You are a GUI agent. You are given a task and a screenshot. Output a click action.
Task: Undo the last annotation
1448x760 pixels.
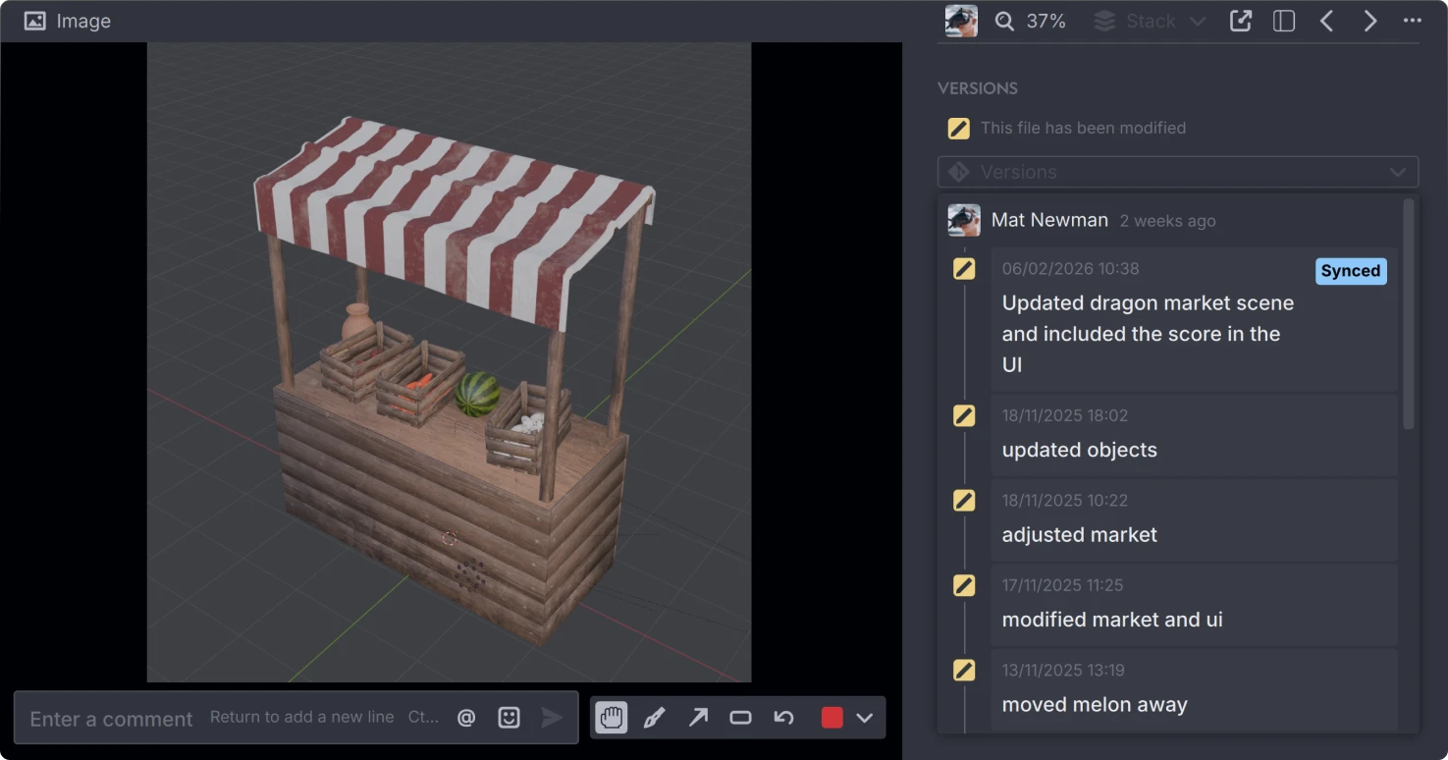(783, 717)
